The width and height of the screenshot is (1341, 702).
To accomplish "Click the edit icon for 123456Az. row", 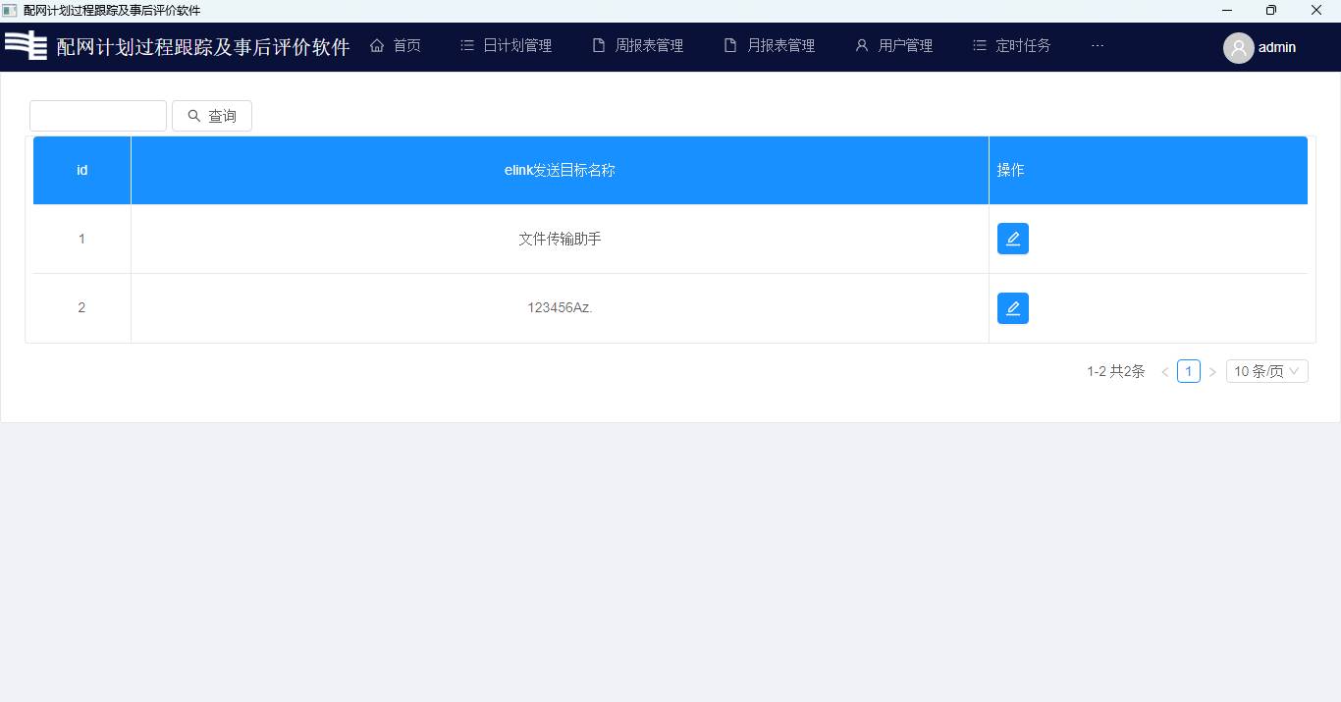I will (1012, 308).
